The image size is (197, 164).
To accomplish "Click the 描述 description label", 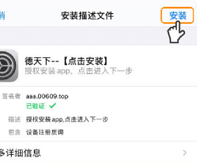I will click(14, 119).
